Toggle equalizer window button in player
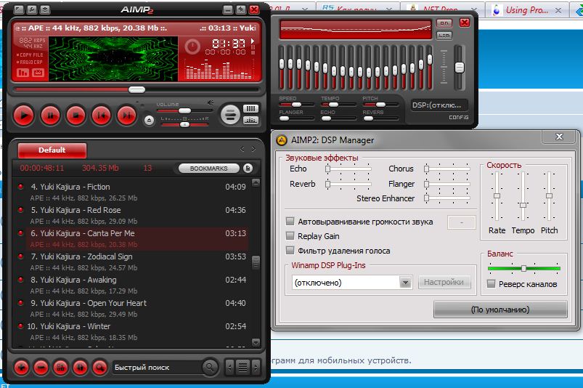The image size is (583, 388). (x=250, y=108)
